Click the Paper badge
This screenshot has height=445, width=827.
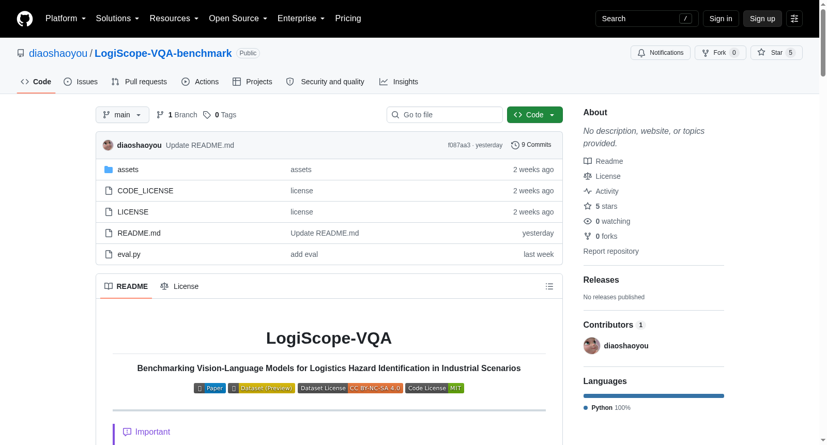tap(210, 388)
